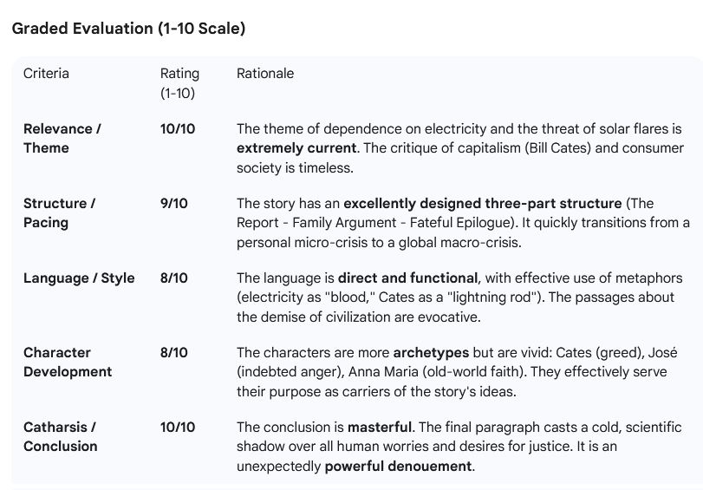Select the 10/10 rating for Relevance / Theme
703x490 pixels.
pyautogui.click(x=178, y=129)
